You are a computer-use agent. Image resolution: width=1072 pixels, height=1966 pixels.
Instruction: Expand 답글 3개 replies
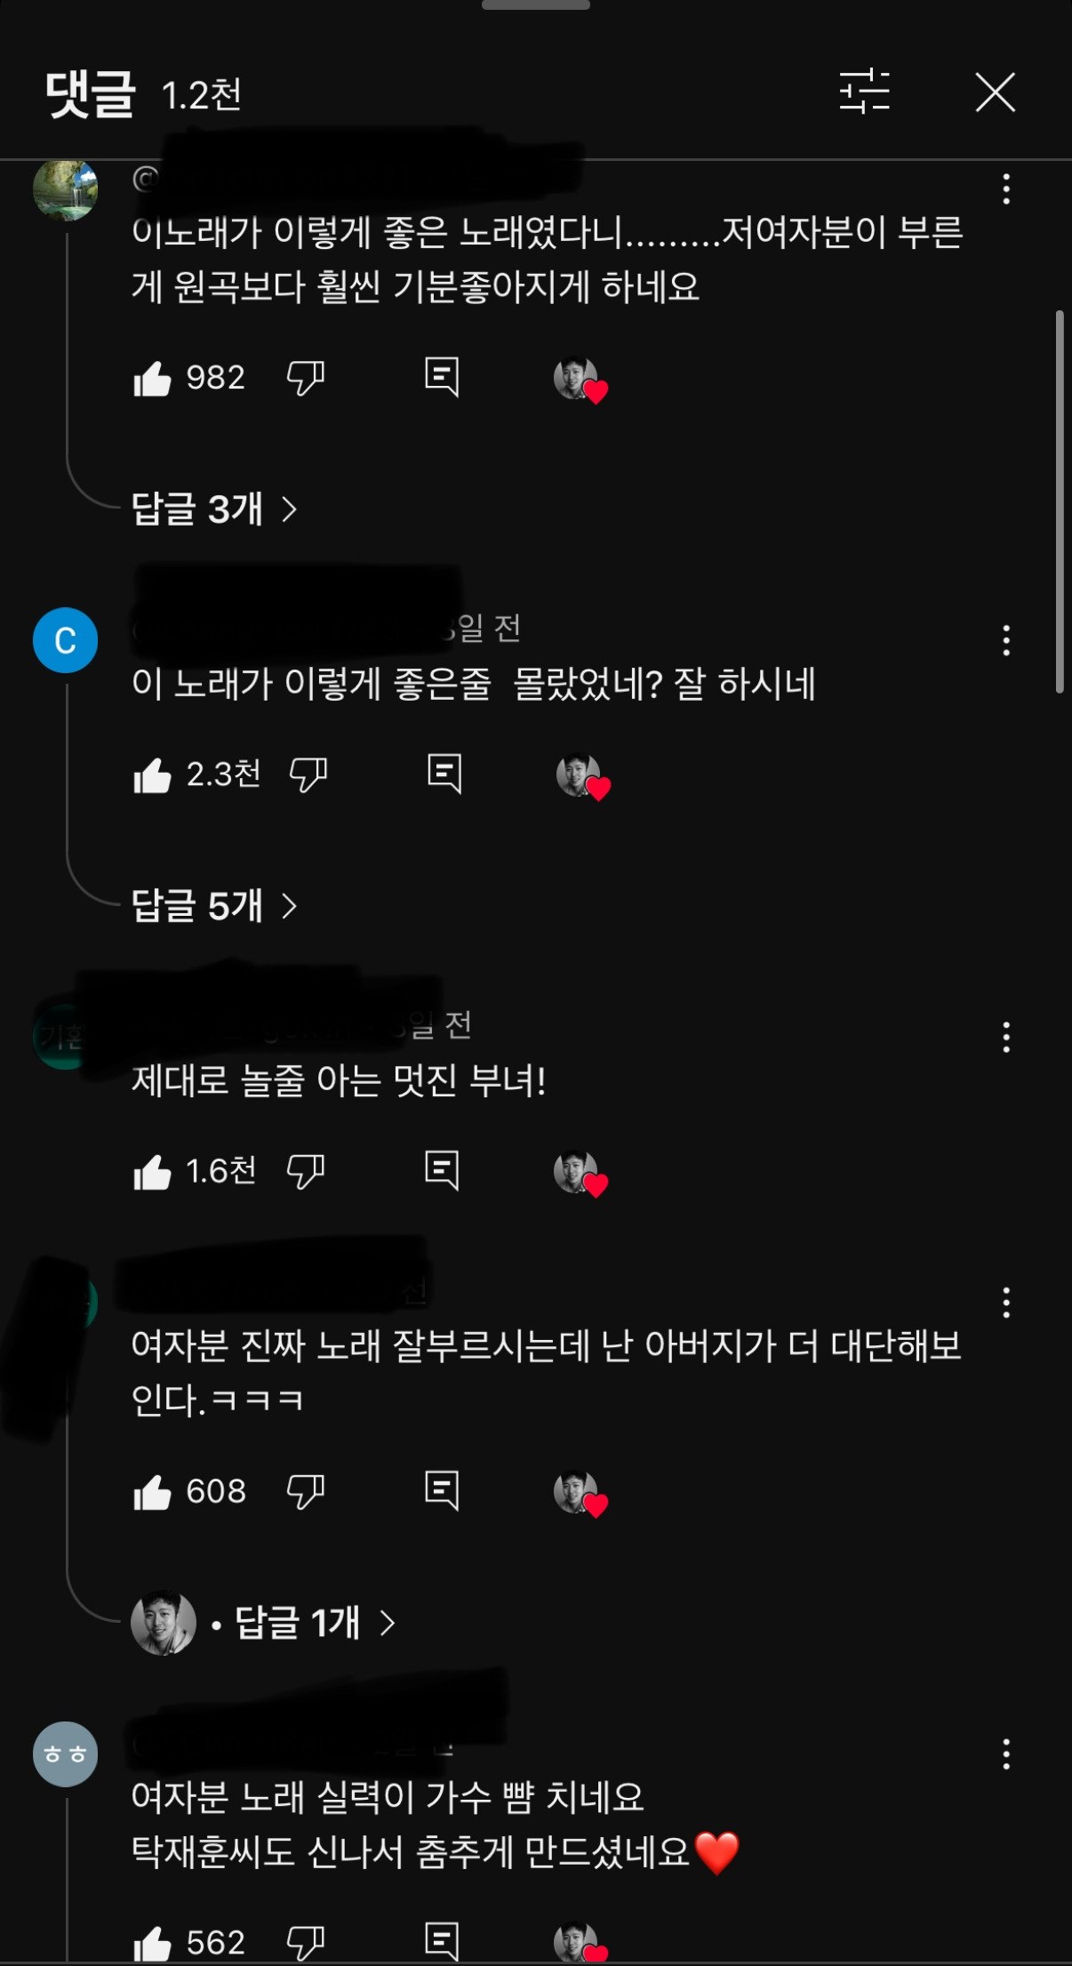click(x=213, y=510)
